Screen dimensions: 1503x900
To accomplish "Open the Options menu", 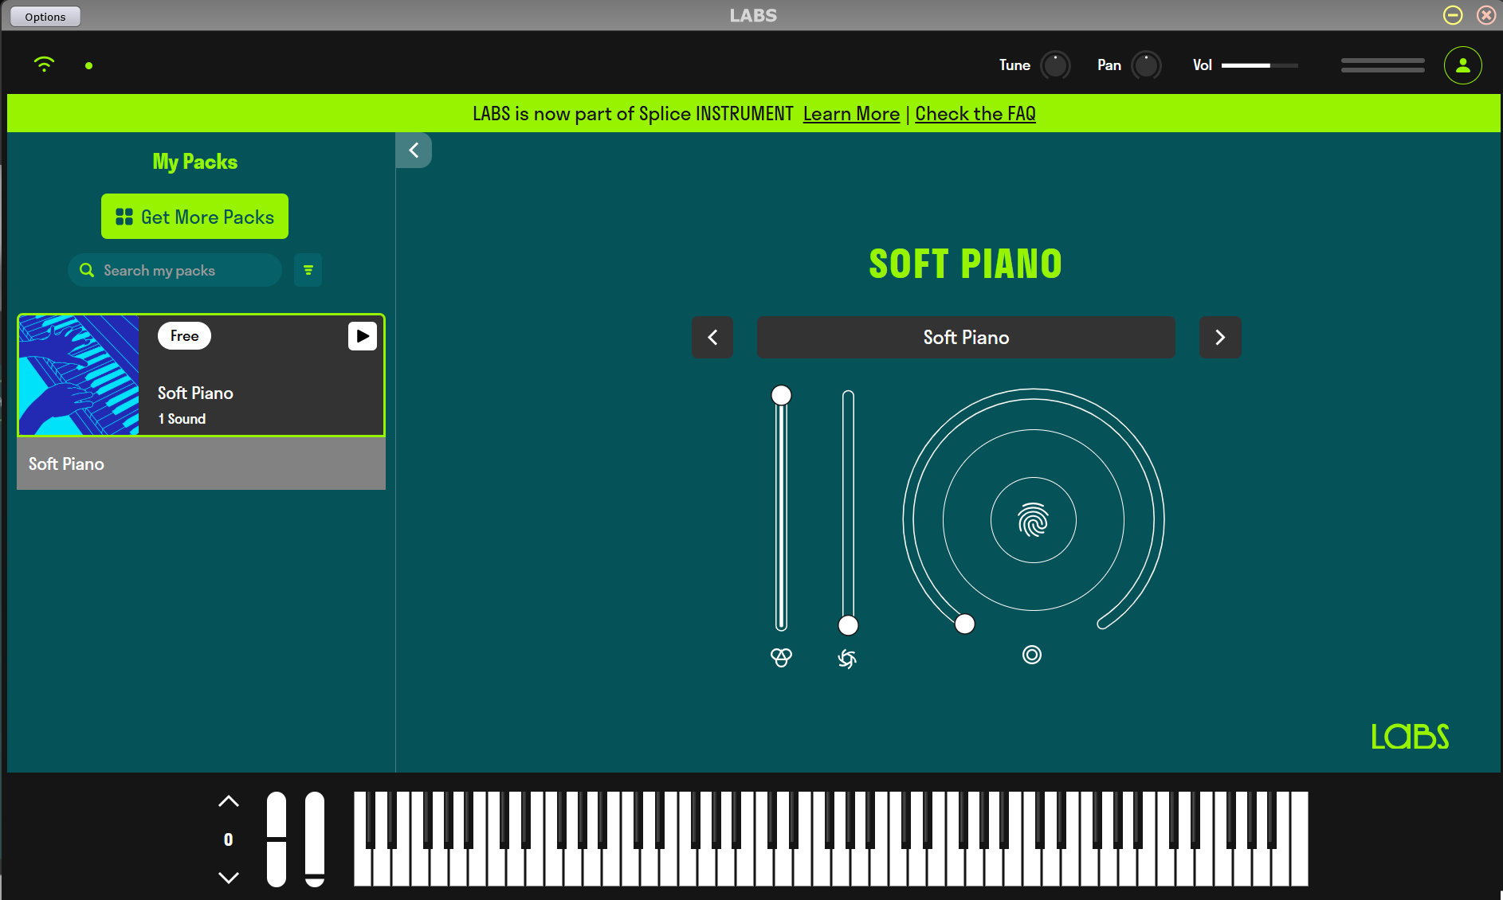I will [45, 16].
